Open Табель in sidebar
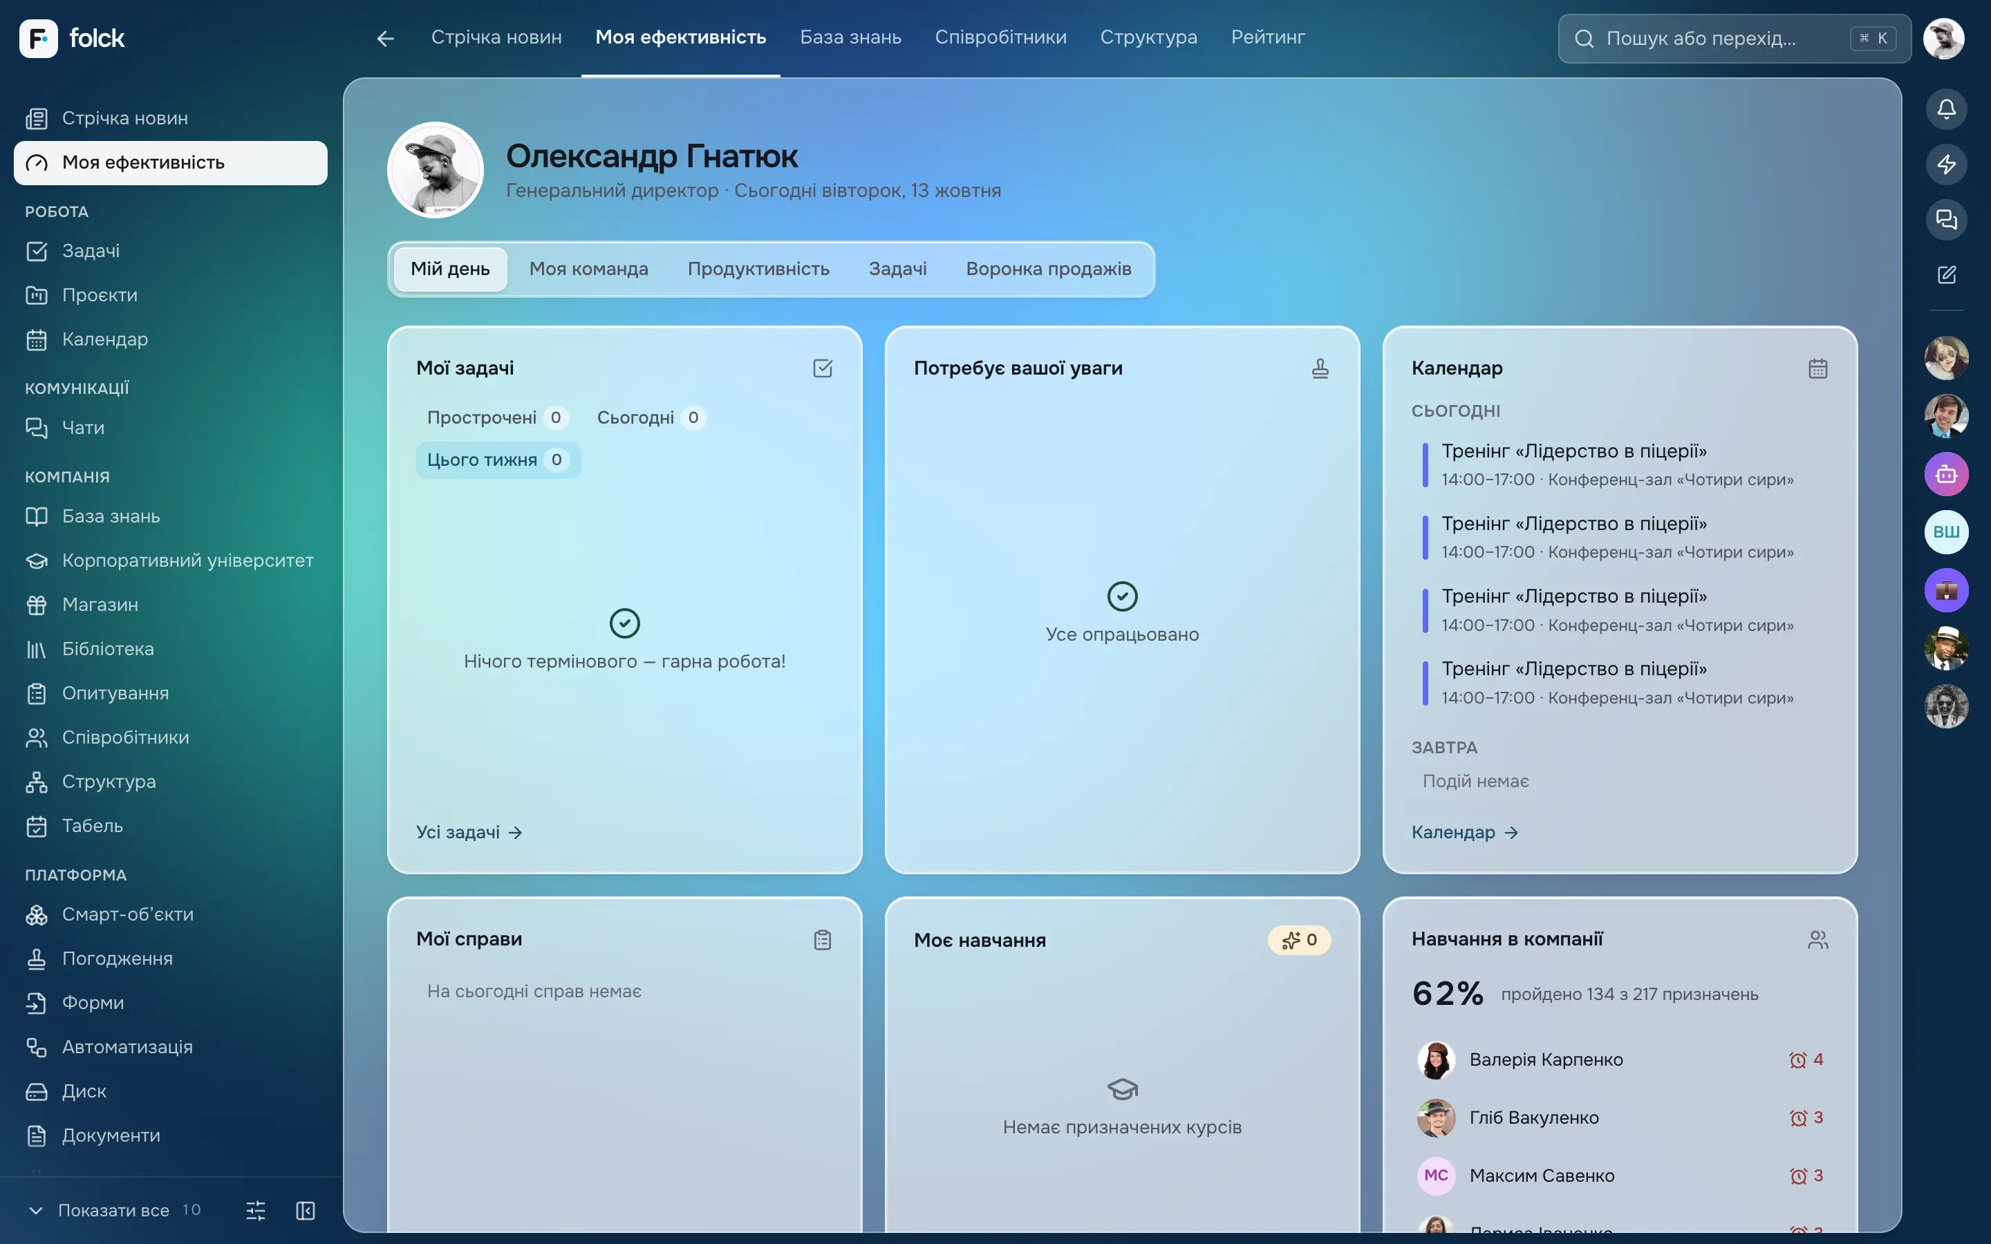1991x1244 pixels. (170, 825)
